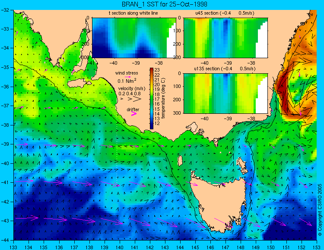
Task: Click the 140 longitude axis label
Action: point(120,247)
